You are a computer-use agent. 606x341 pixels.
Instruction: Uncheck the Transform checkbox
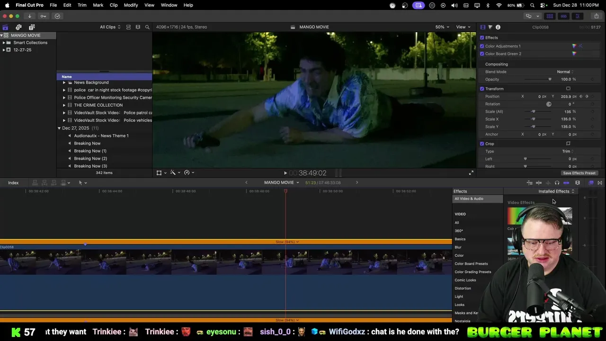point(482,89)
